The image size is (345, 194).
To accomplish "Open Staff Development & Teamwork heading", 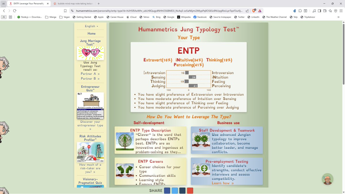I will tap(227, 130).
